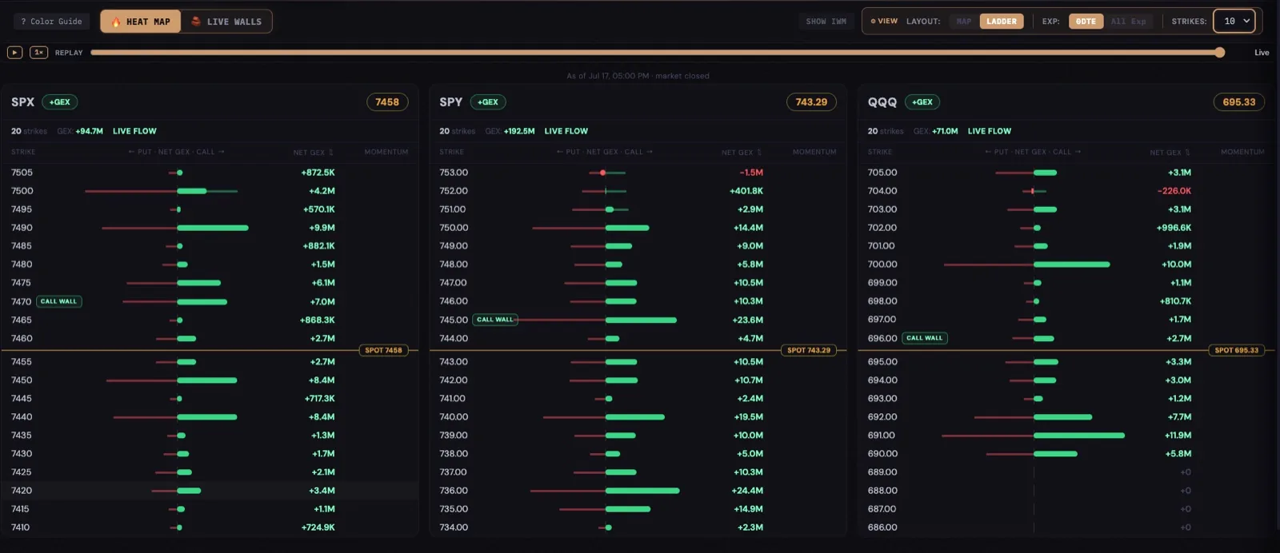This screenshot has width=1280, height=553.
Task: Click the middle of the replay timeline track
Action: coord(654,53)
